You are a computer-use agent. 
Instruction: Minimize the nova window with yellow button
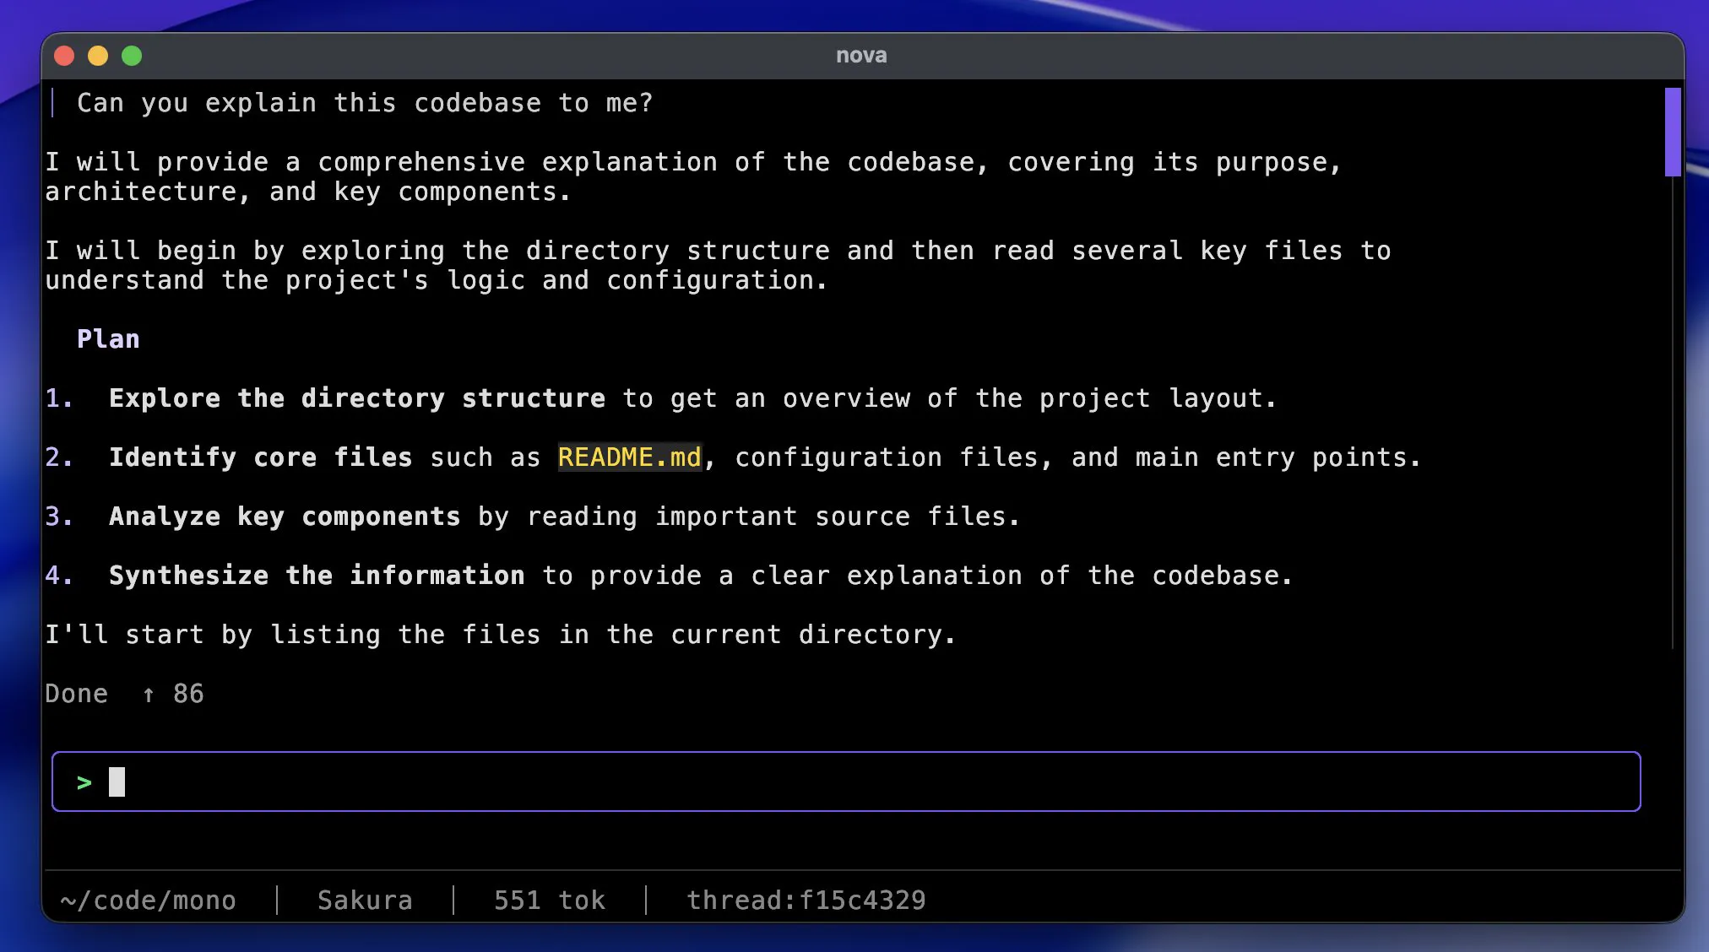(98, 56)
